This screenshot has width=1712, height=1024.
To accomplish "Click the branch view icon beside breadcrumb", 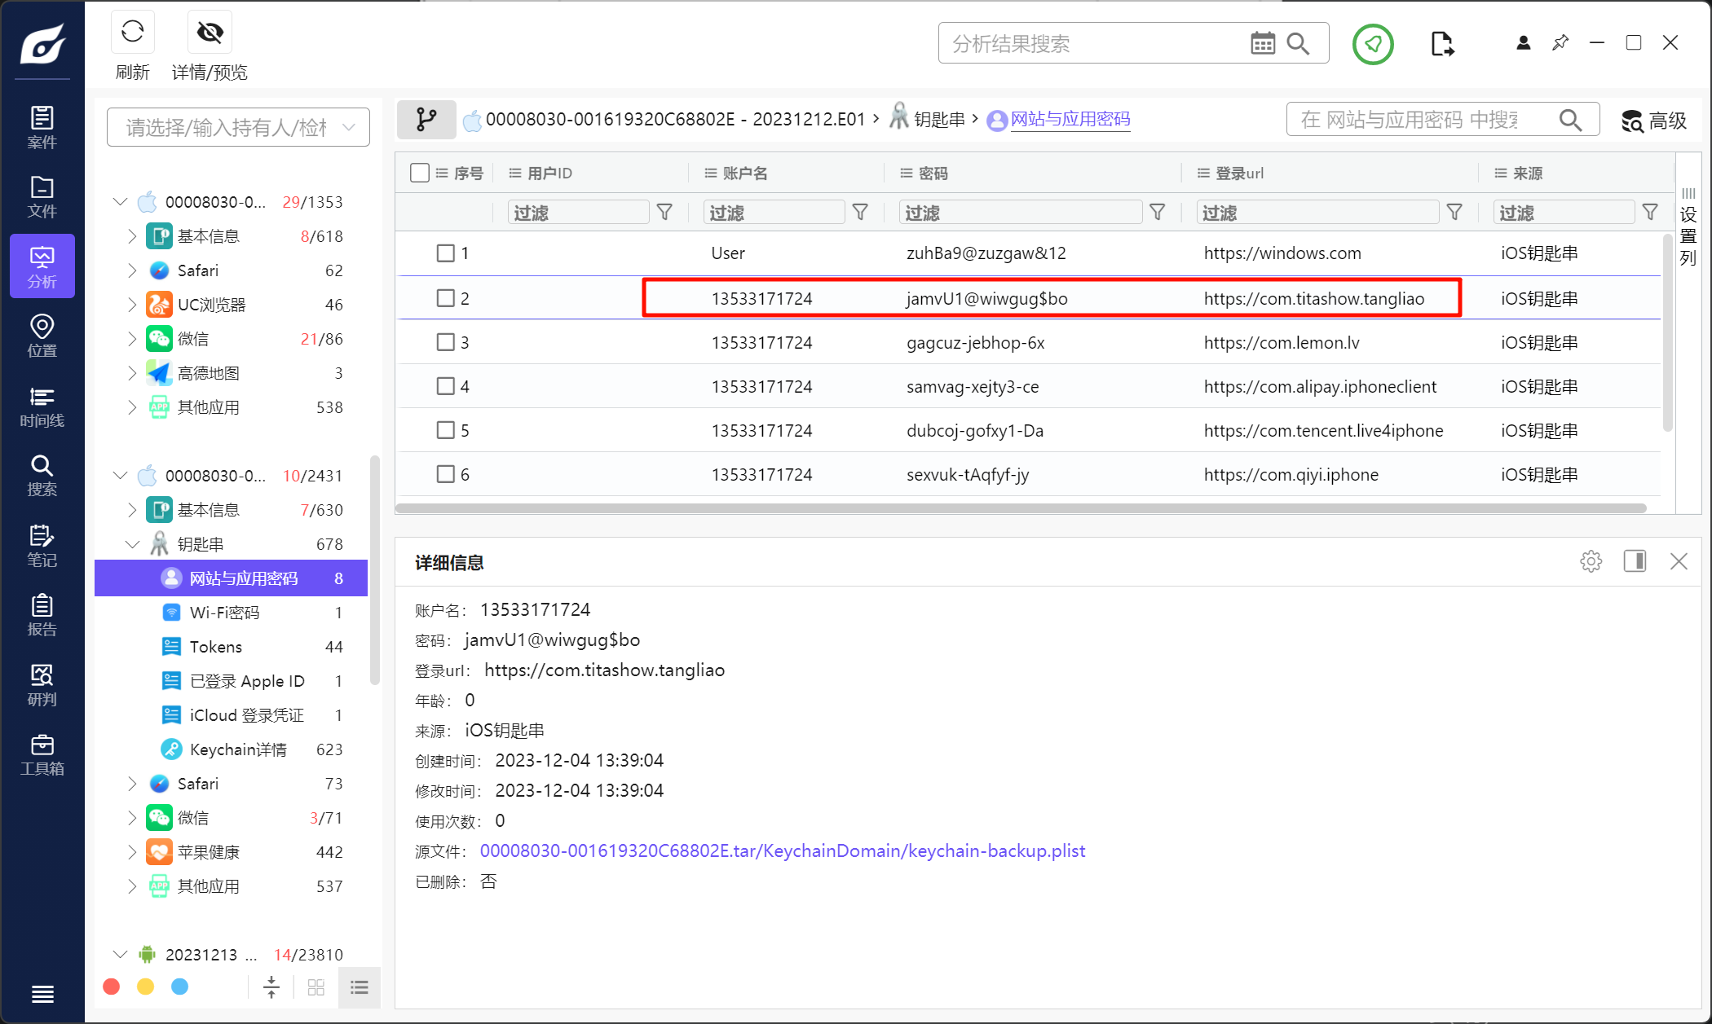I will (x=426, y=120).
